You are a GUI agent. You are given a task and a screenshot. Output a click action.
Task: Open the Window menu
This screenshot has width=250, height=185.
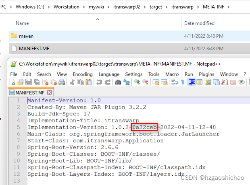point(229,74)
